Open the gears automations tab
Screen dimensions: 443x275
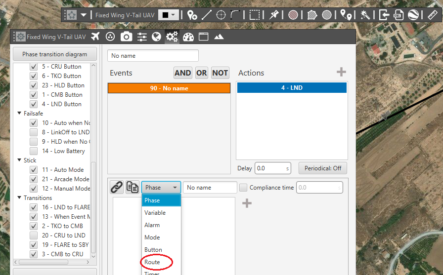[x=172, y=37]
